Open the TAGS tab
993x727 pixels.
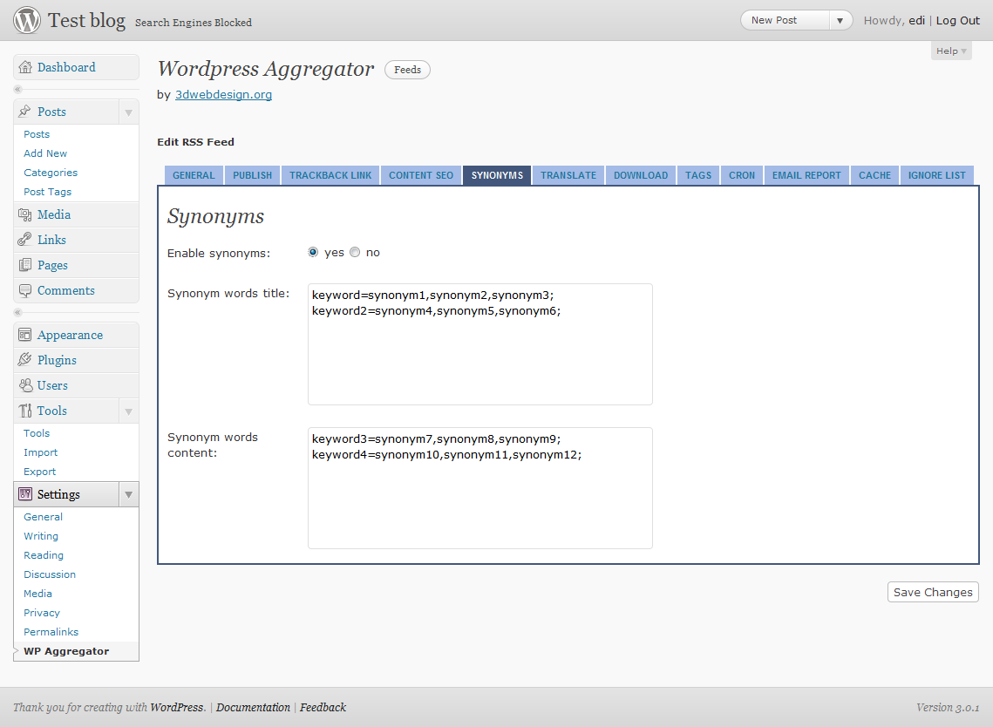click(698, 175)
